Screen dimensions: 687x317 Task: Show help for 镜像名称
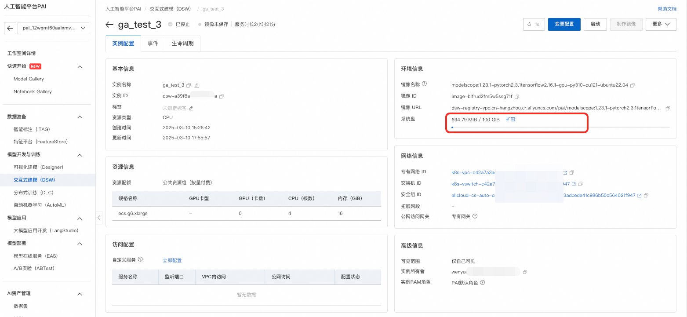425,84
